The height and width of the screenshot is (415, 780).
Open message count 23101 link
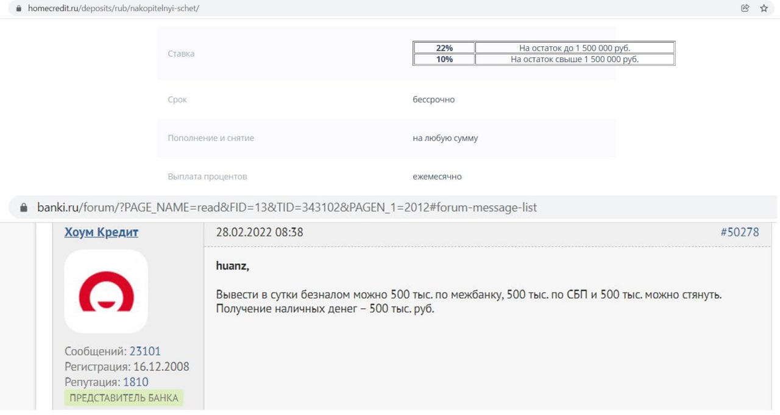tap(145, 351)
